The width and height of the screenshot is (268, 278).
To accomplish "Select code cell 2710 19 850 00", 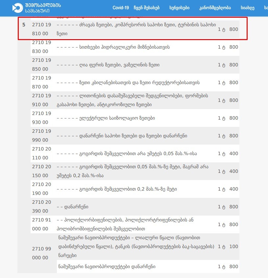I will [41, 64].
